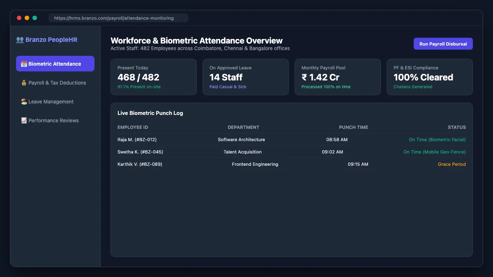
Task: Click the 468 / 482 attendance figure
Action: pos(138,77)
